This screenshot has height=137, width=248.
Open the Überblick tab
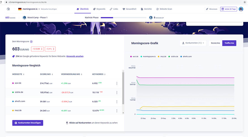click(x=83, y=9)
